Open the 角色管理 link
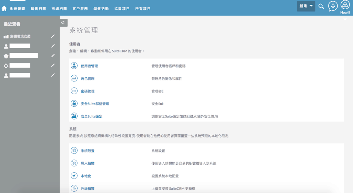Screen dimensions: 353x193 tap(88, 78)
